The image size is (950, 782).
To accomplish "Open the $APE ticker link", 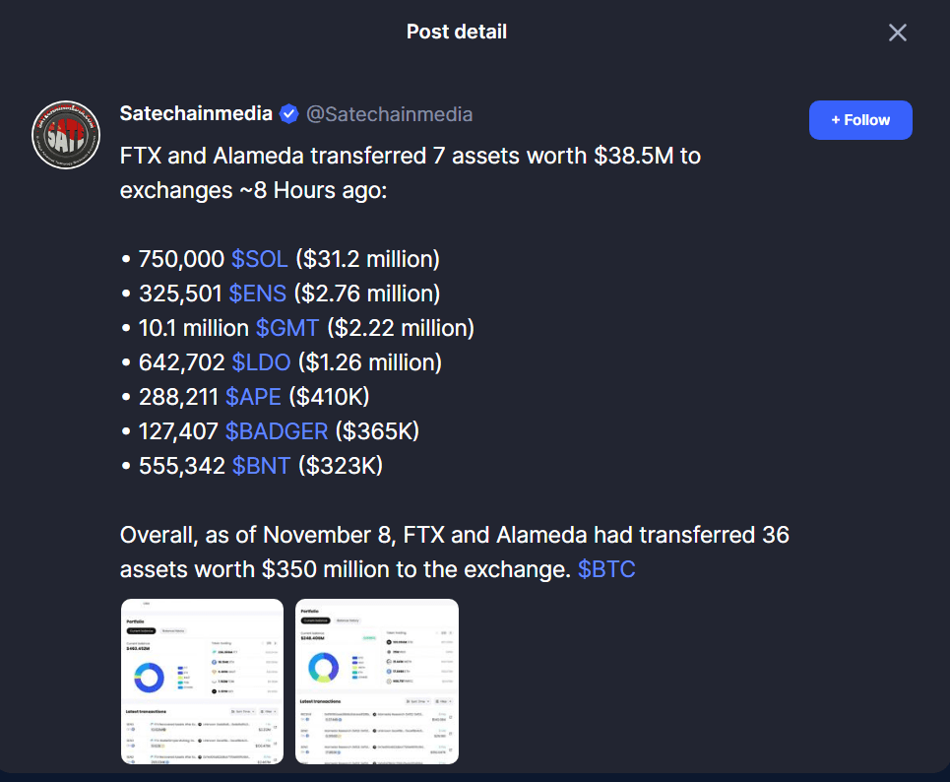I will pos(253,397).
